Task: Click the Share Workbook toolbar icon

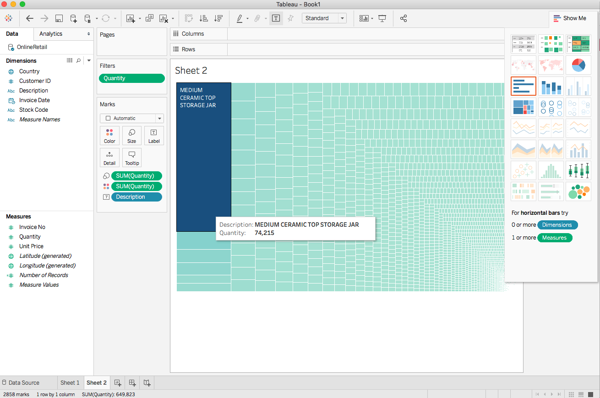Action: (404, 18)
